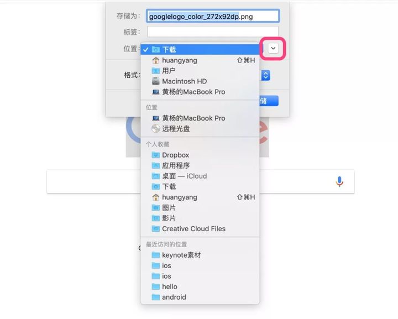Click the 标签 tags input field
The height and width of the screenshot is (319, 398).
pyautogui.click(x=213, y=32)
